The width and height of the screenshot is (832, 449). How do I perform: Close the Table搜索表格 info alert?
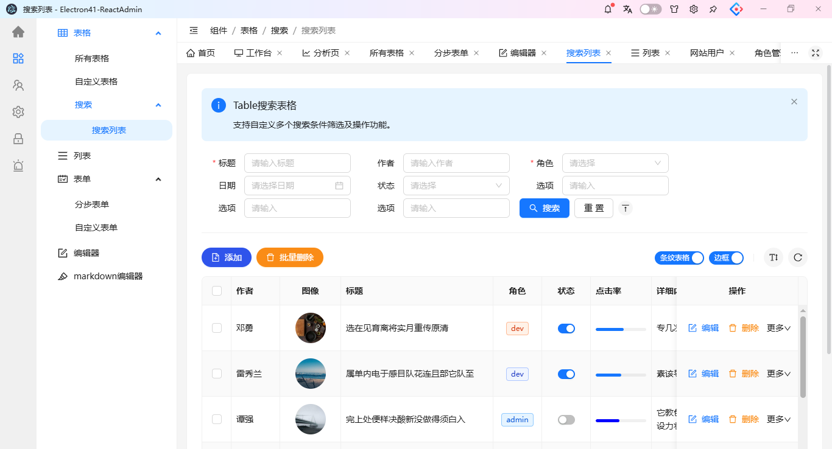pos(794,102)
